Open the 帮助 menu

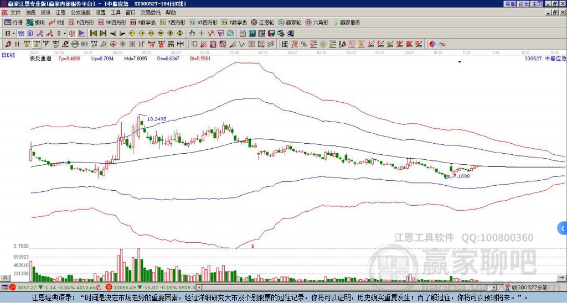(171, 13)
